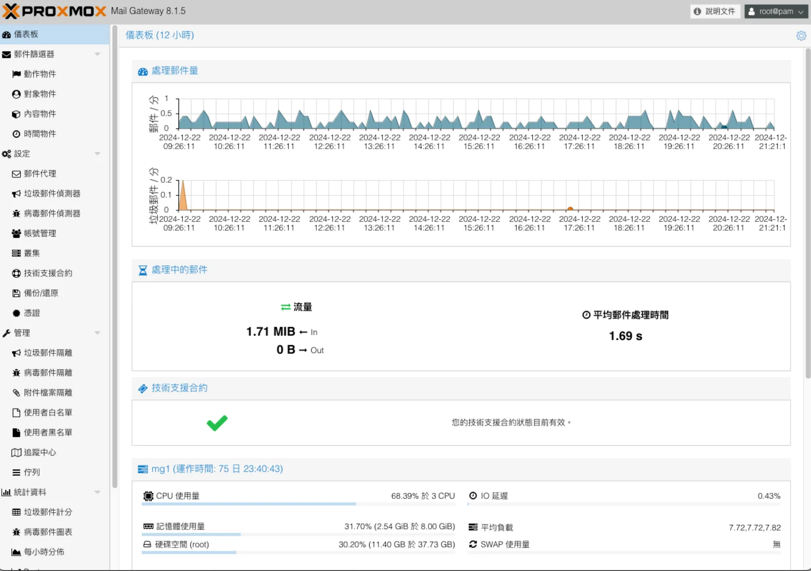Collapse the 郵件篩選器 section arrow

tap(97, 54)
